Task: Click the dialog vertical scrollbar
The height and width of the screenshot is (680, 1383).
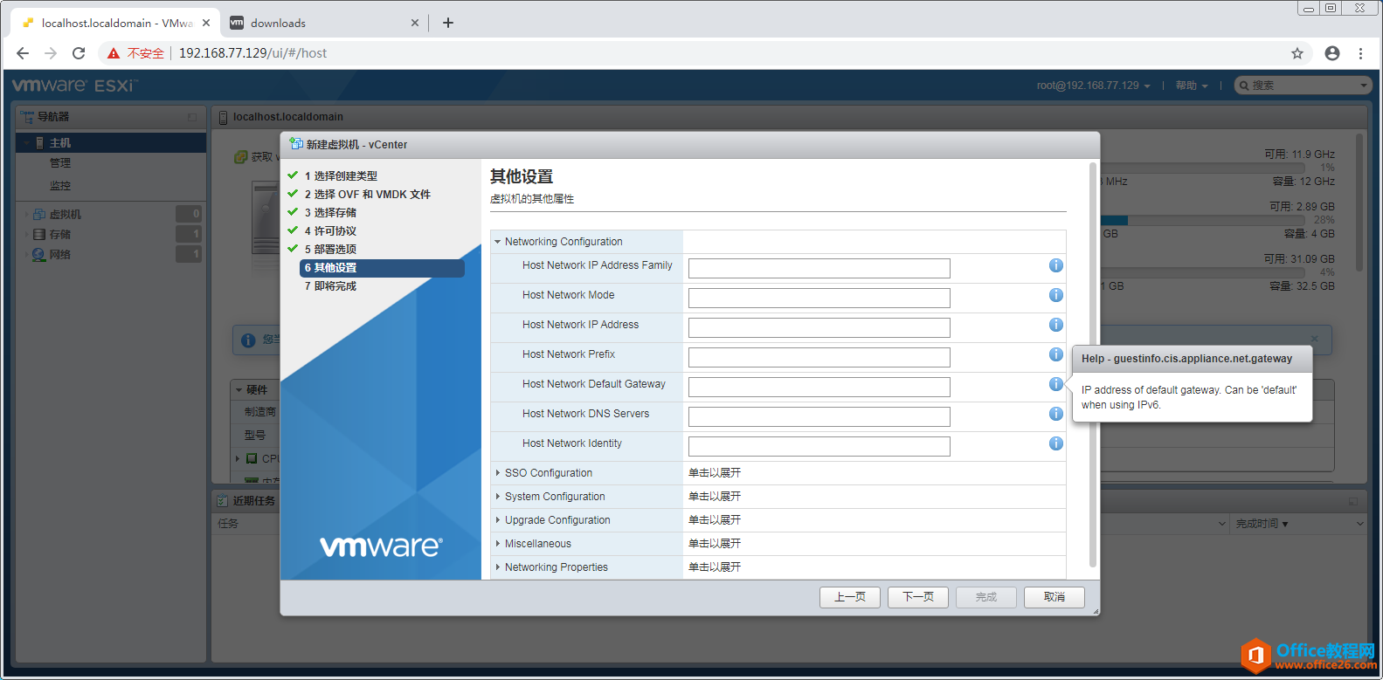Action: (1092, 367)
